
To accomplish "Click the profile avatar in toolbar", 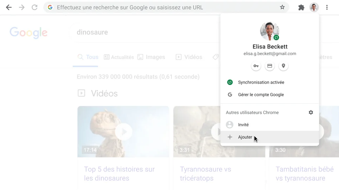I will coord(314,7).
